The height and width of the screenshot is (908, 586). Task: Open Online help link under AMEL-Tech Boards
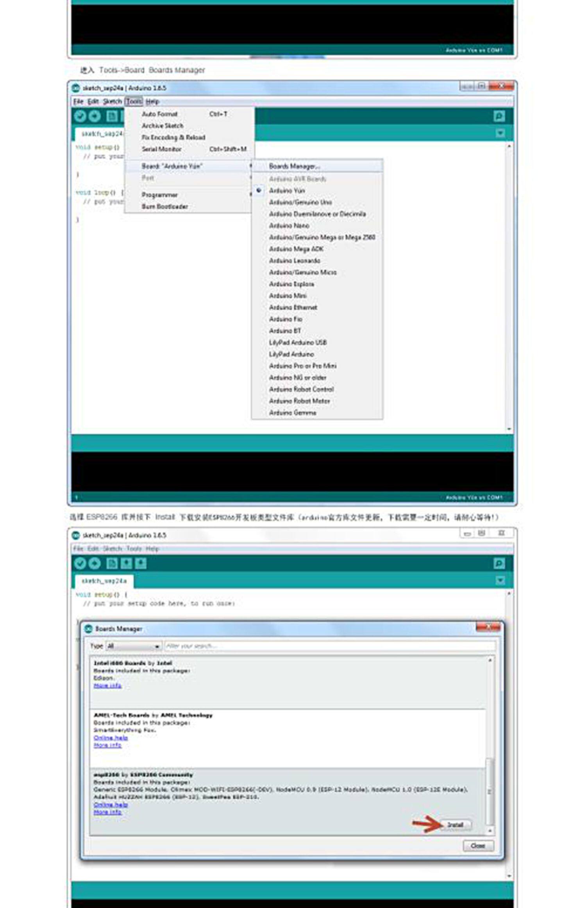click(x=111, y=738)
